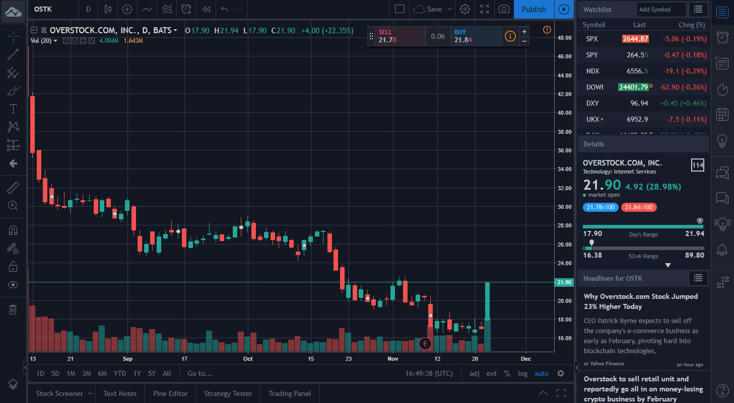Screen dimensions: 734x403
Task: Click the Publish button
Action: [534, 9]
